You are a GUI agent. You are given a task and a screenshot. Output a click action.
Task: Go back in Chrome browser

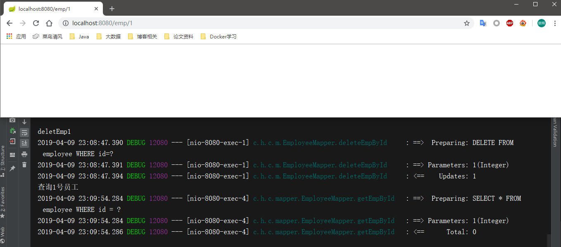[x=10, y=23]
